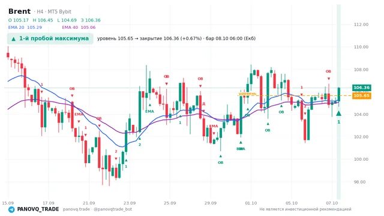Click the 05.10 date axis label
The height and width of the screenshot is (216, 384).
[x=292, y=203]
